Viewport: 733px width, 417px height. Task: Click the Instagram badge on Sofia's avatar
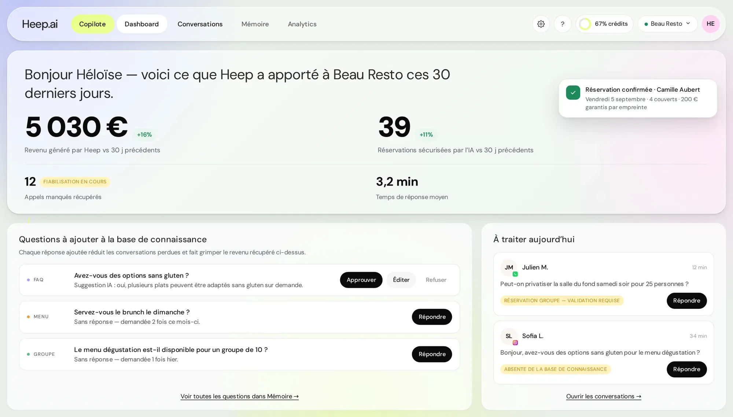pos(515,343)
